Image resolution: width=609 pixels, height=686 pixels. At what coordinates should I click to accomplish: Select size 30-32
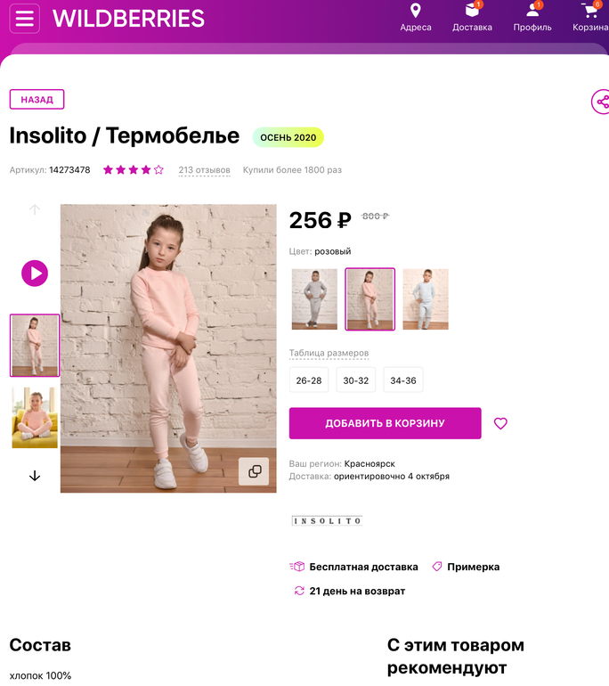(356, 380)
